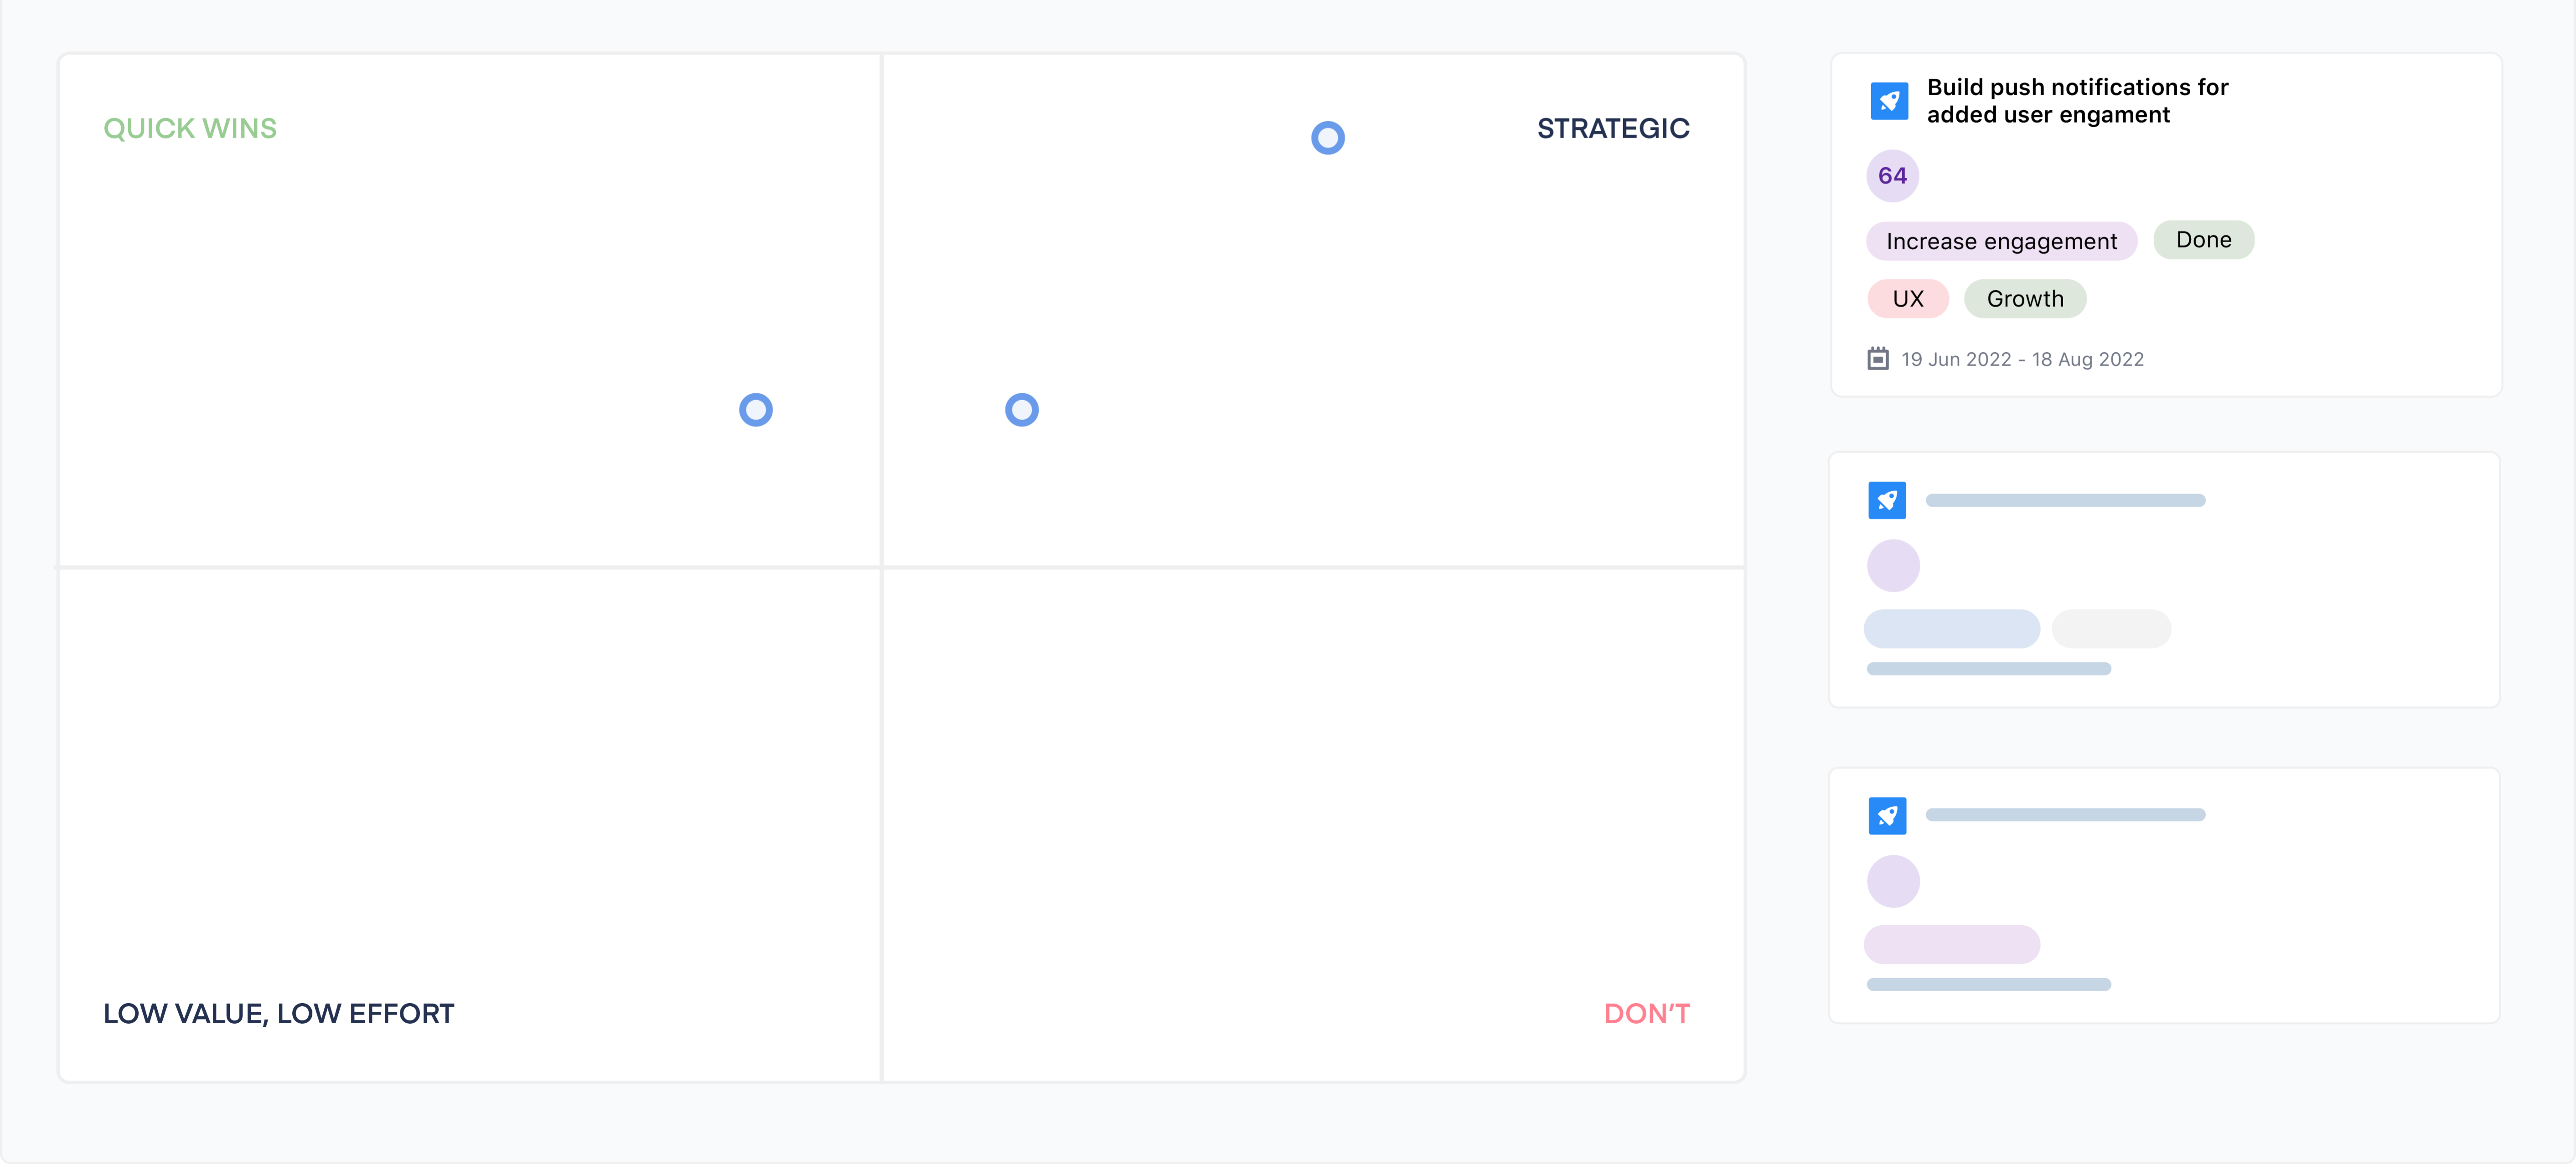
Task: Expand the second collapsed idea card
Action: [x=2166, y=580]
